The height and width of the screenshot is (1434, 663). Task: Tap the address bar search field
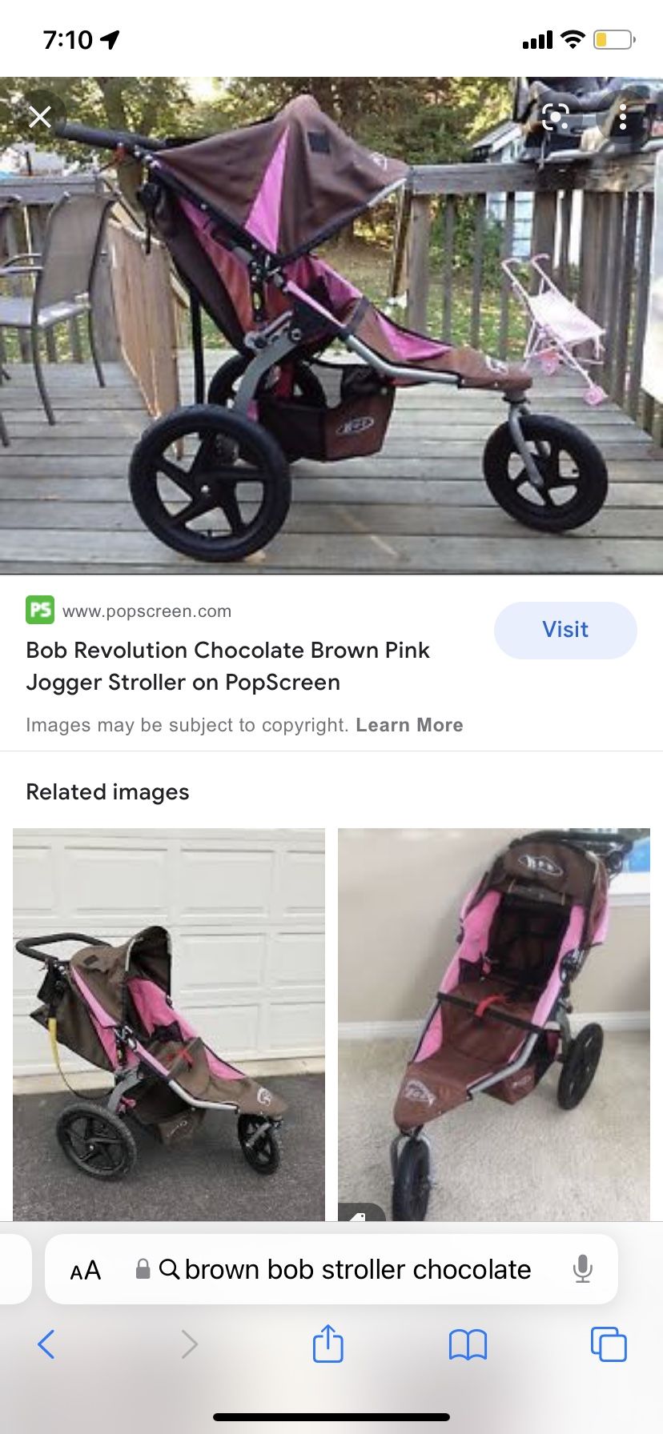click(x=331, y=1269)
